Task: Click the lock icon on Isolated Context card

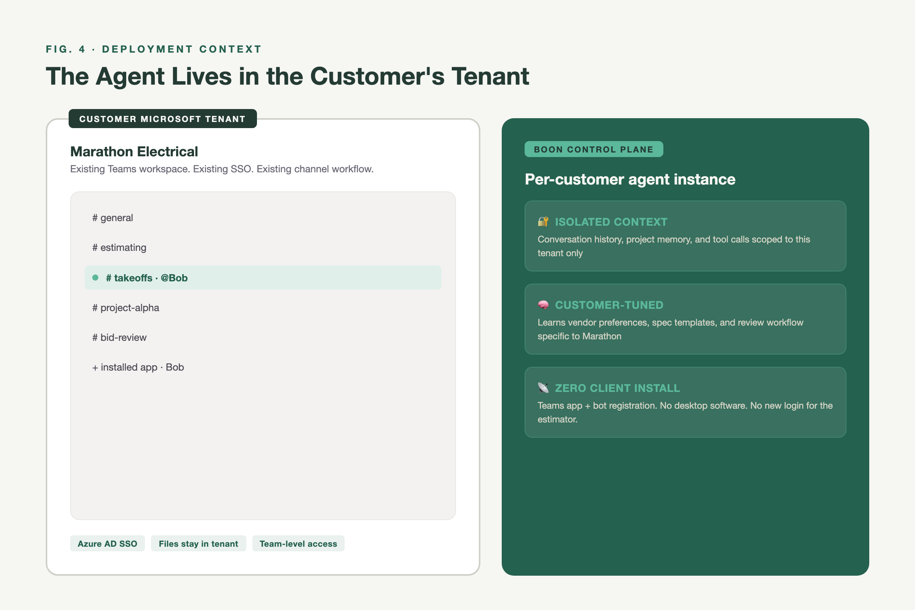Action: (x=543, y=222)
